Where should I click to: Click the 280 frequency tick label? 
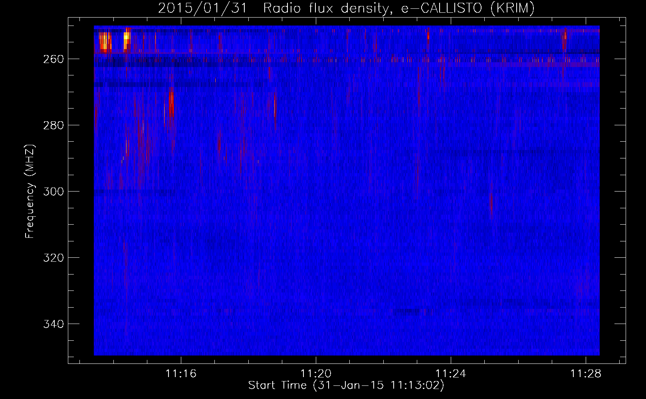coord(54,125)
